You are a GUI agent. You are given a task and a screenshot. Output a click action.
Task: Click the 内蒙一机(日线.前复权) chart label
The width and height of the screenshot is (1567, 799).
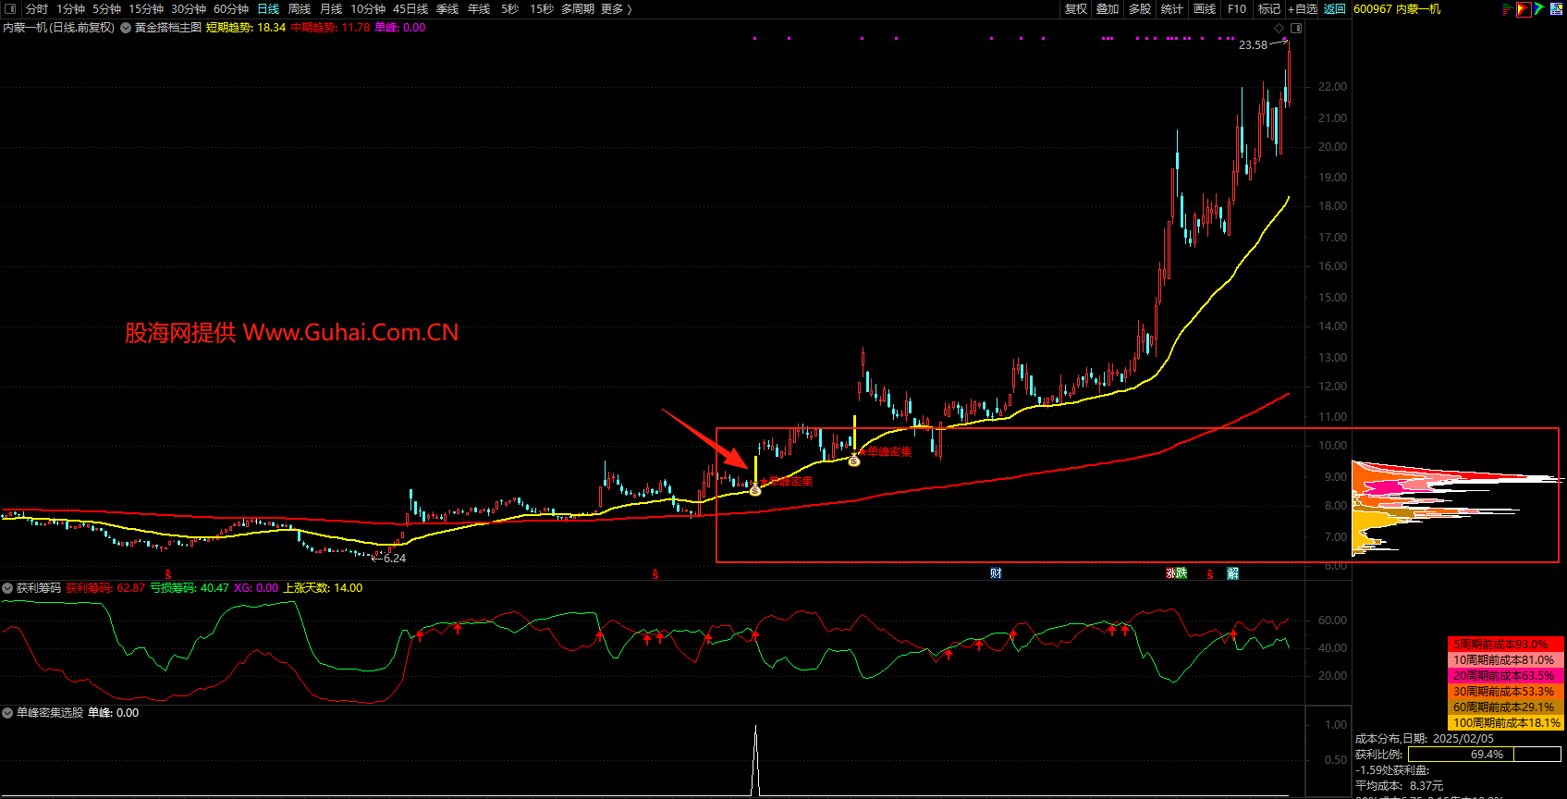(x=59, y=28)
